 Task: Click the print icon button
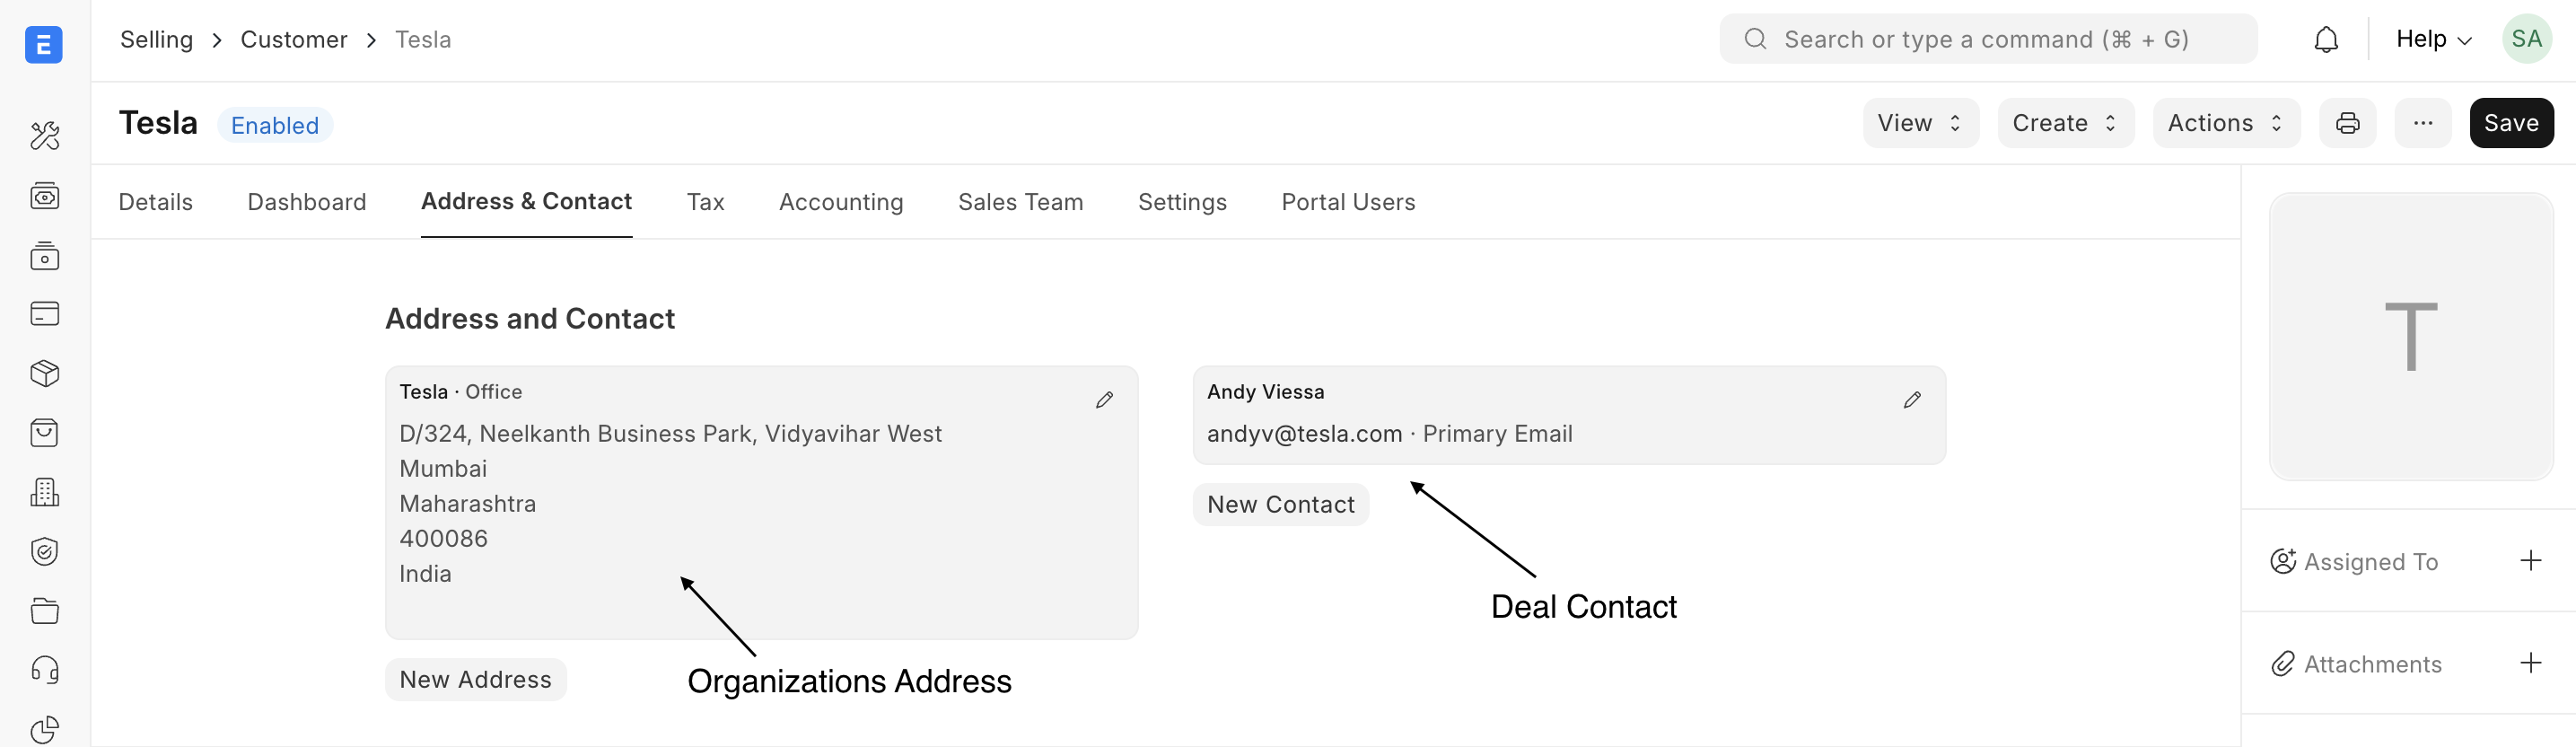2347,123
